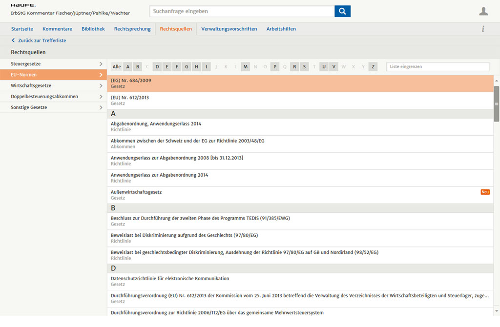Filter list by letter E
The image size is (500, 327).
click(x=167, y=66)
